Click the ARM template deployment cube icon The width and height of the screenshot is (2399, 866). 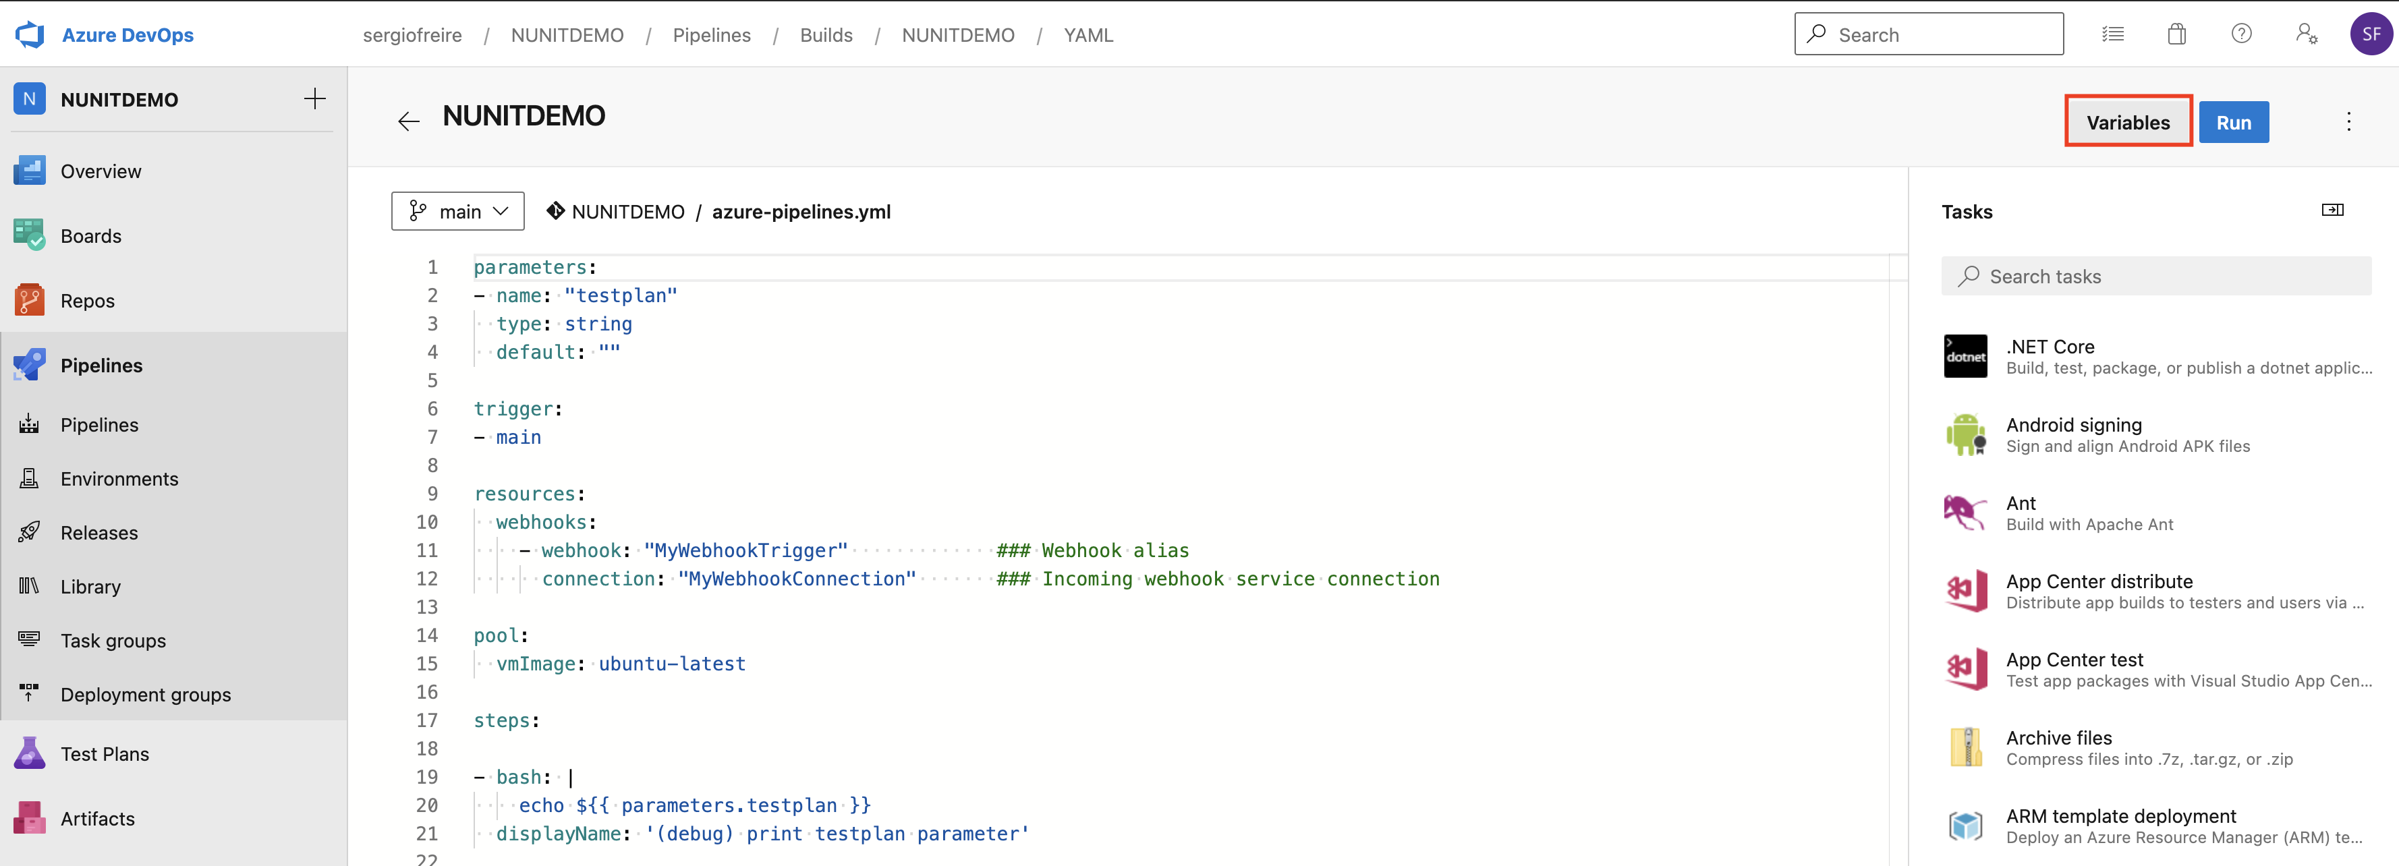tap(1965, 826)
